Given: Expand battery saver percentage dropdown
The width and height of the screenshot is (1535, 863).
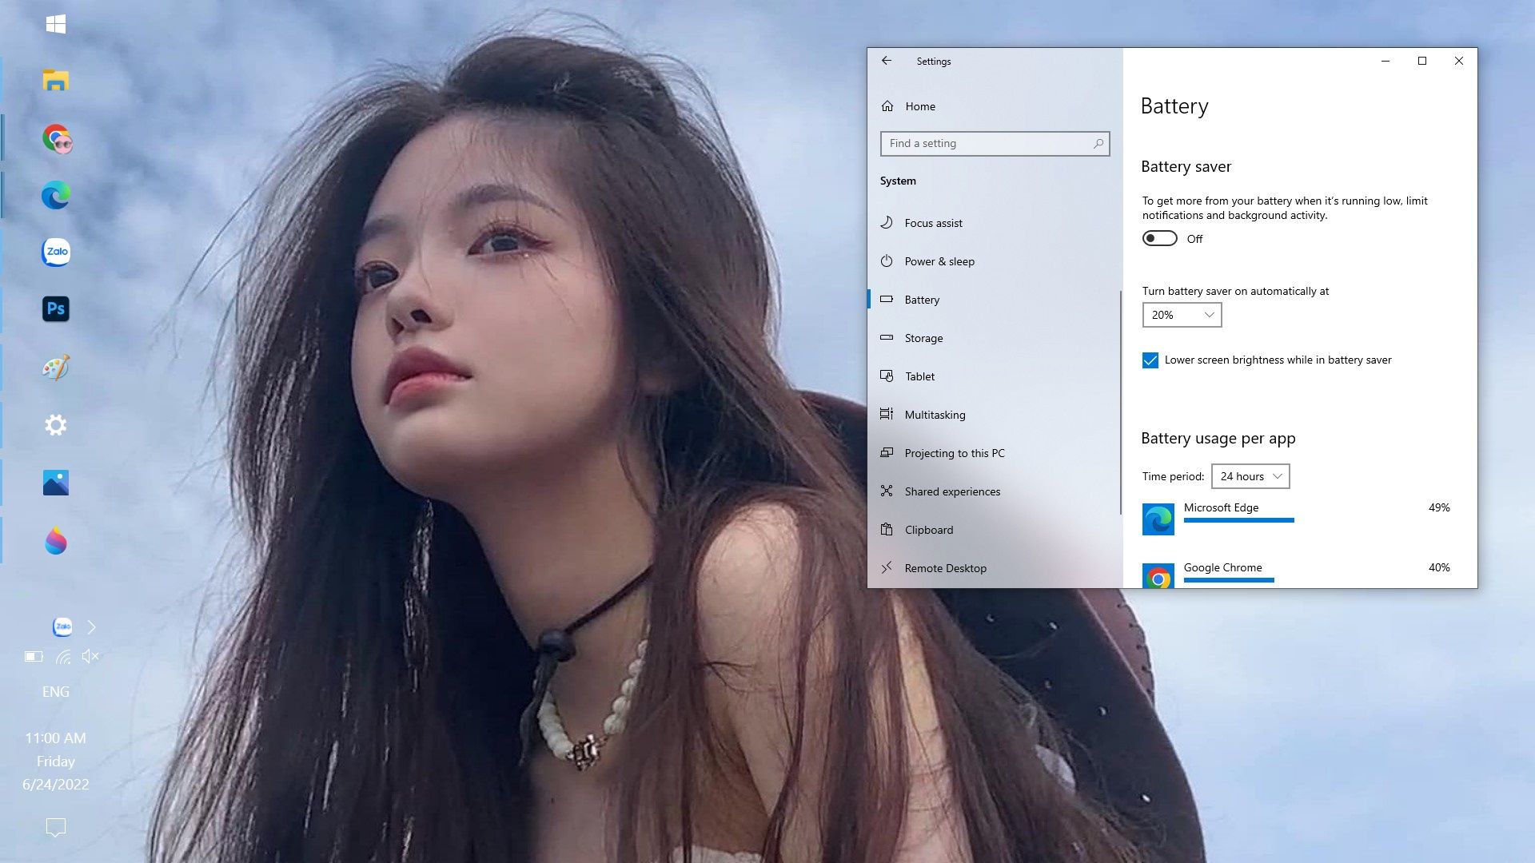Looking at the screenshot, I should (1181, 314).
